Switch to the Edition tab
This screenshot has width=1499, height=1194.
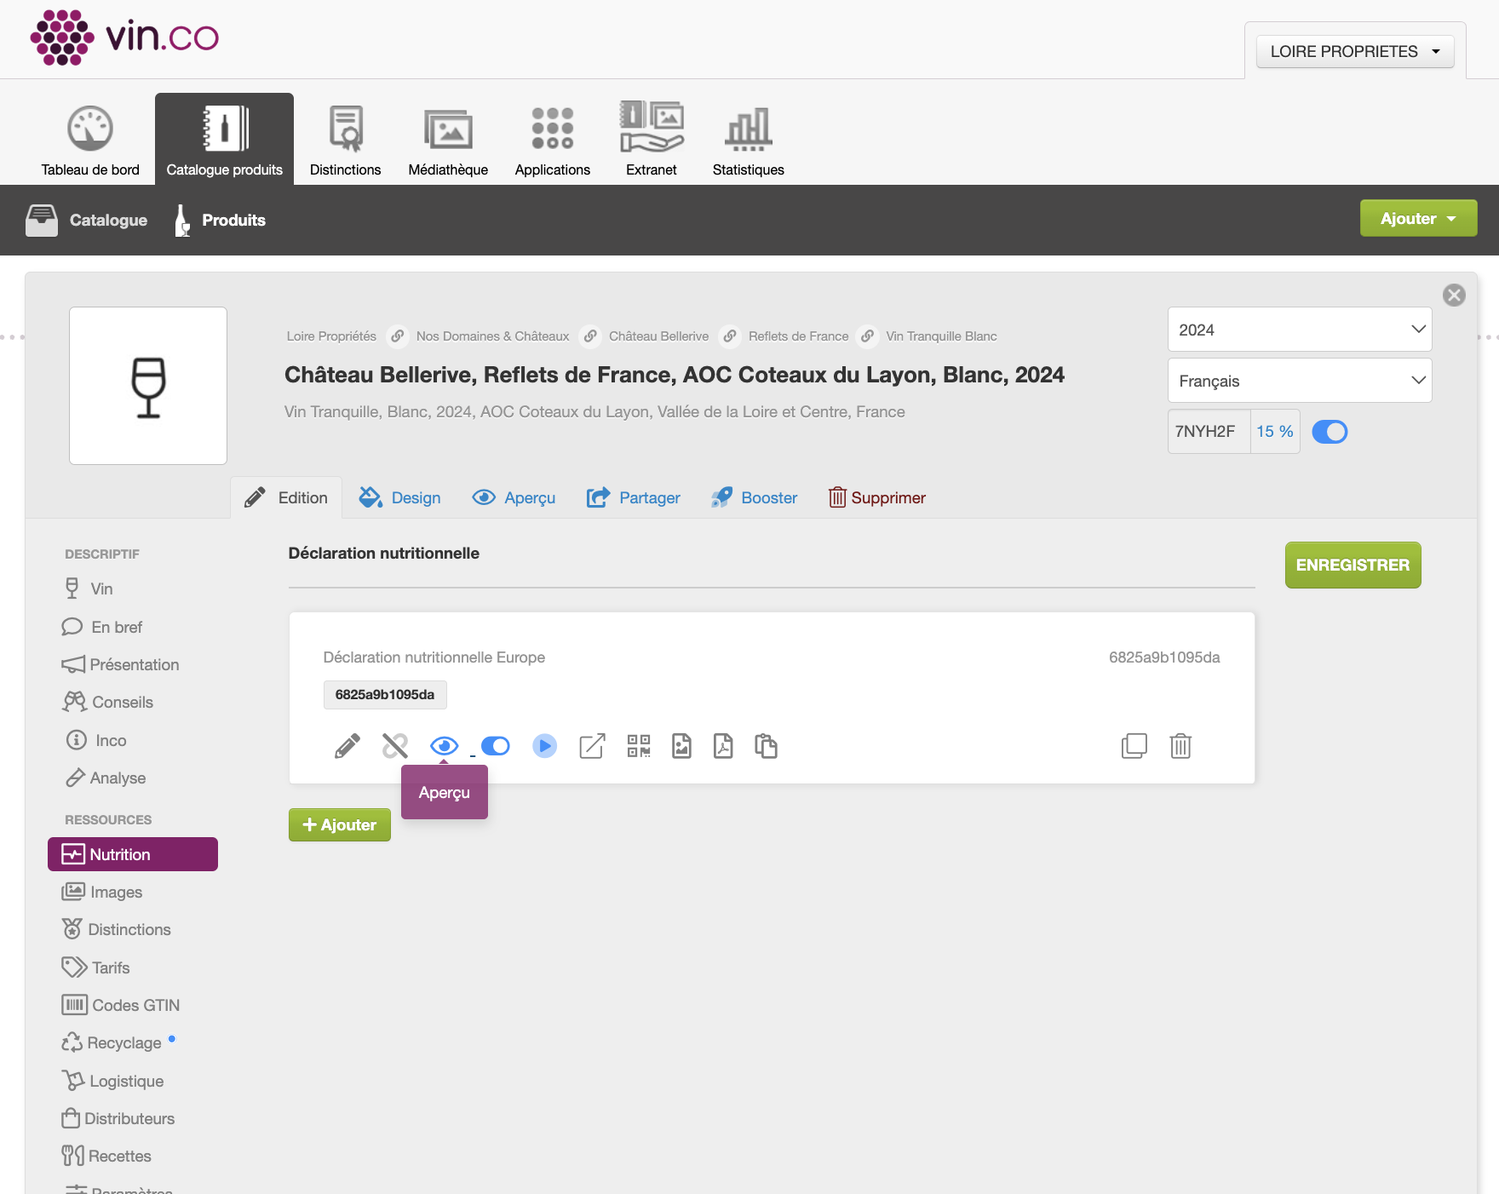point(286,497)
